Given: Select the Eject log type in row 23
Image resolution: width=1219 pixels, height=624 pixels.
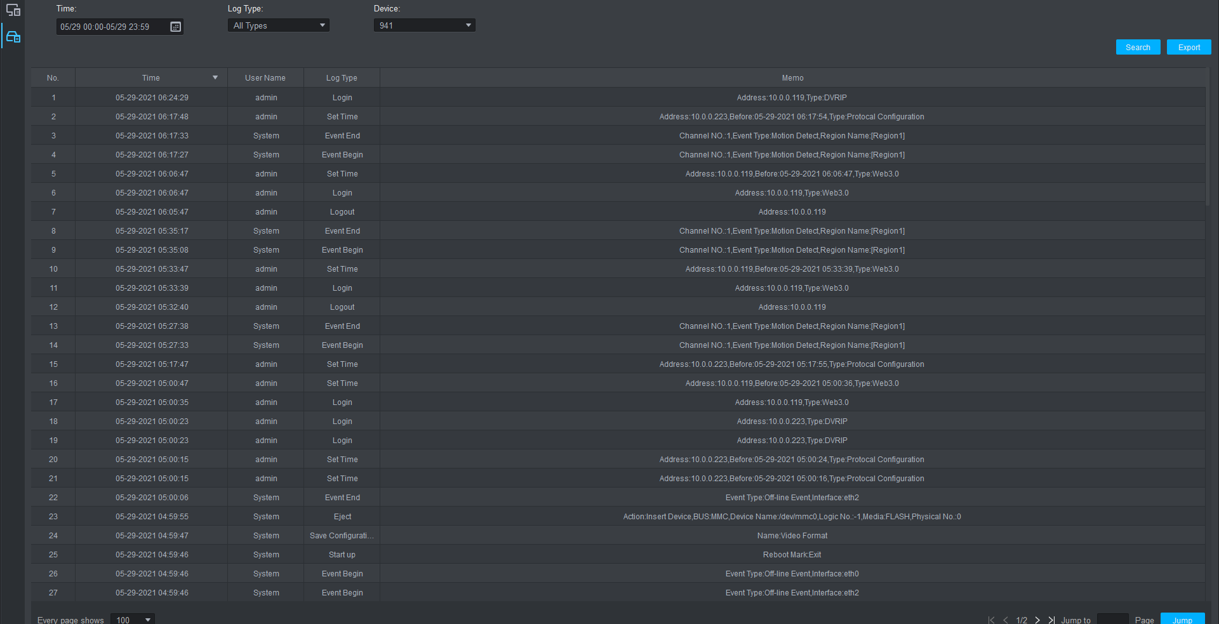Looking at the screenshot, I should (342, 516).
